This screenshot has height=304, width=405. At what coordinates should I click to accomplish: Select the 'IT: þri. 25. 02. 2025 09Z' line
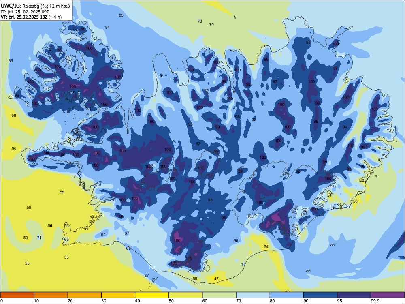25,12
